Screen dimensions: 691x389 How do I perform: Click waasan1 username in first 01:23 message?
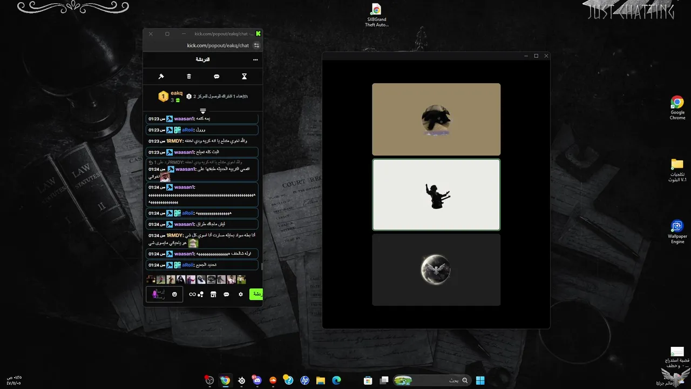click(184, 118)
